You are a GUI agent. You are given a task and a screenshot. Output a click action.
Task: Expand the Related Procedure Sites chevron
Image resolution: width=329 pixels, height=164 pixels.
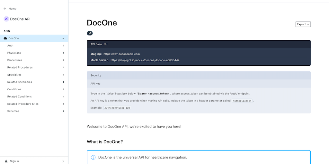pyautogui.click(x=63, y=104)
